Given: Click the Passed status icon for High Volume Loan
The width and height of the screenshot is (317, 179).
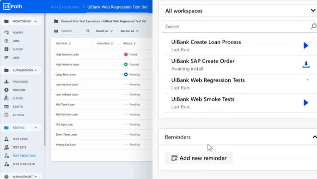Looking at the screenshot, I should 126,65.
